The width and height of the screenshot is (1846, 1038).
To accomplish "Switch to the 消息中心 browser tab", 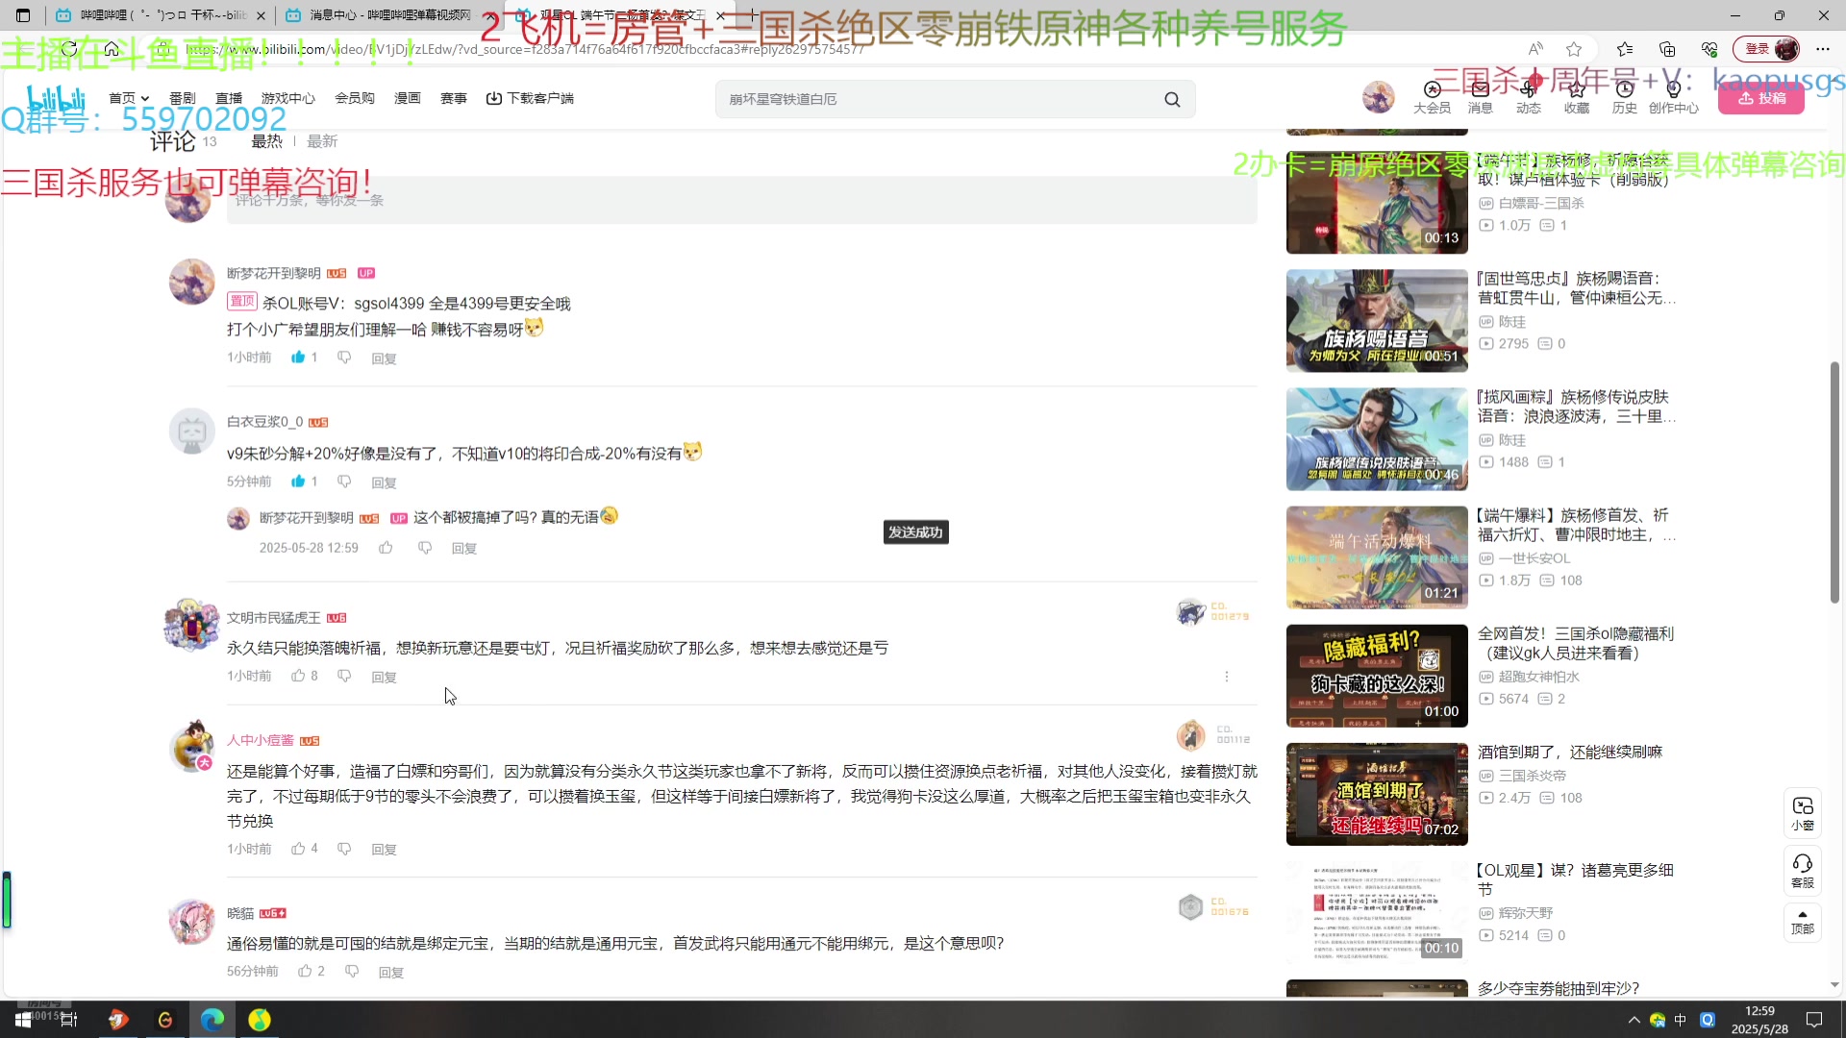I will point(389,15).
